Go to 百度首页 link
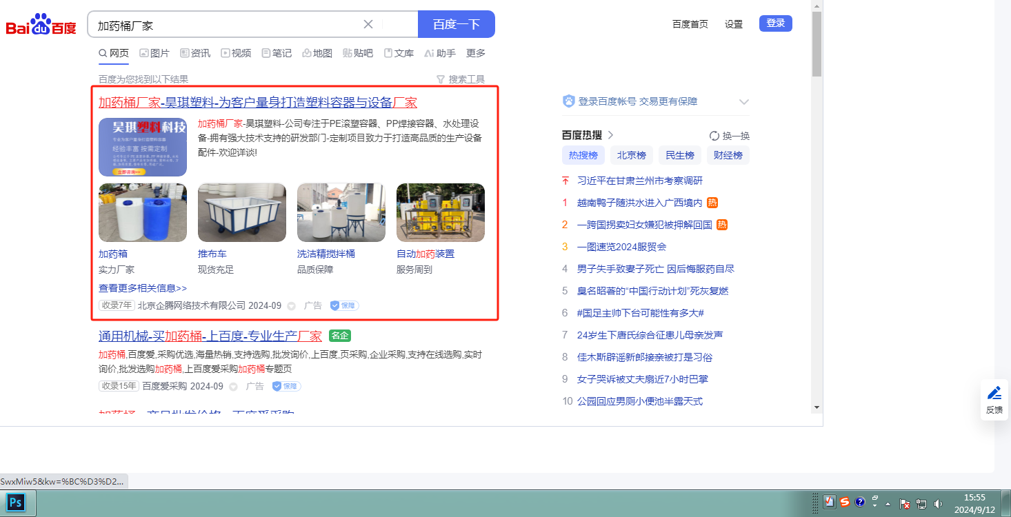1011x517 pixels. [x=690, y=24]
